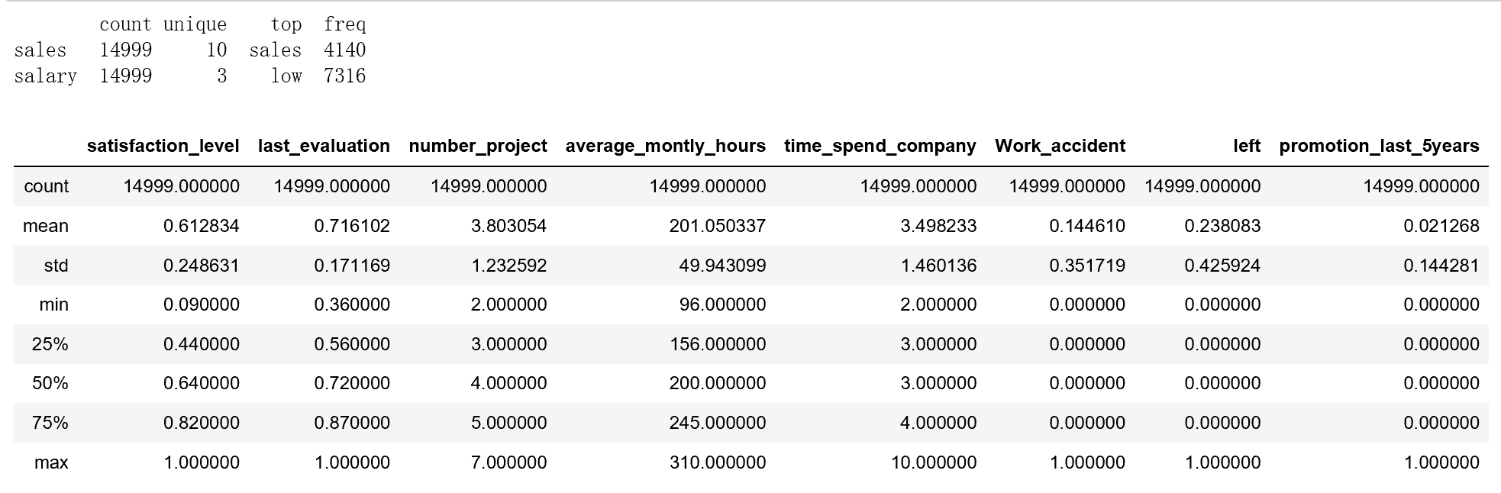Click the left column header
The height and width of the screenshot is (493, 1501).
click(1247, 146)
